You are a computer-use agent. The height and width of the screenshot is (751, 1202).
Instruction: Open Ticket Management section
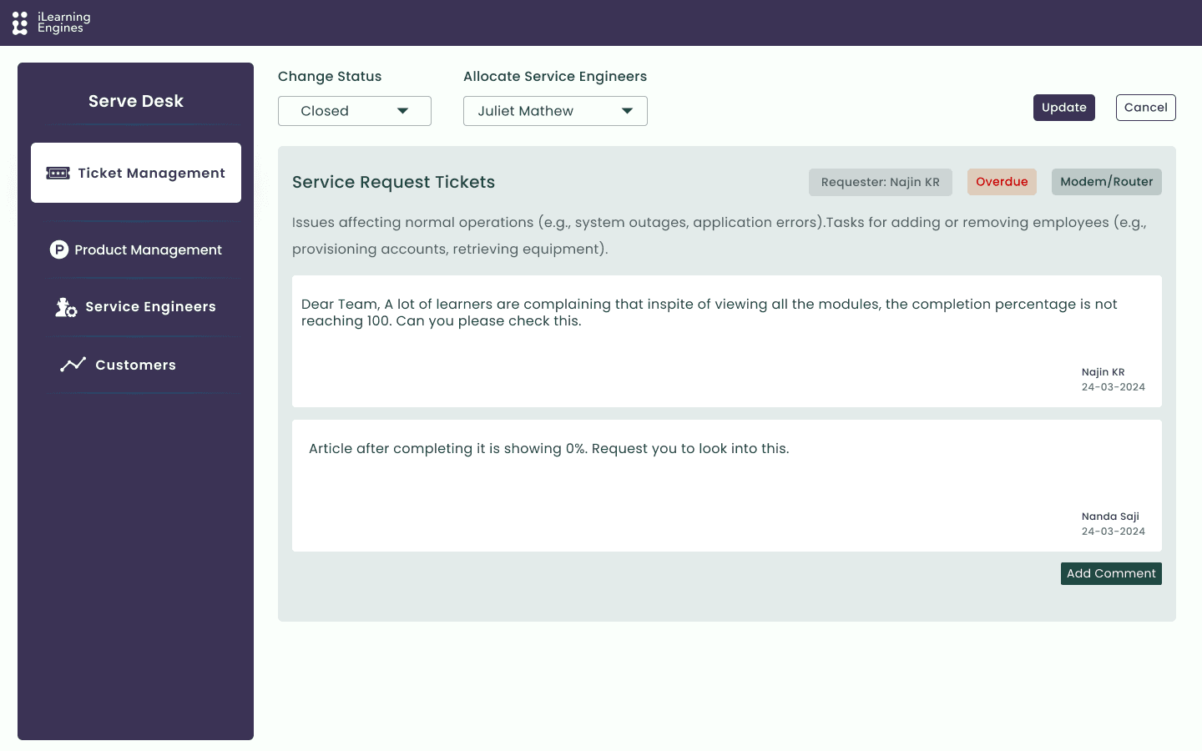point(136,173)
